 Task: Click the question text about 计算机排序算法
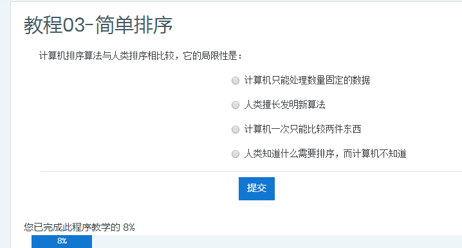140,55
